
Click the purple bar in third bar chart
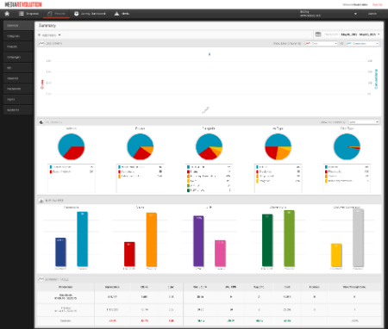[x=198, y=241]
